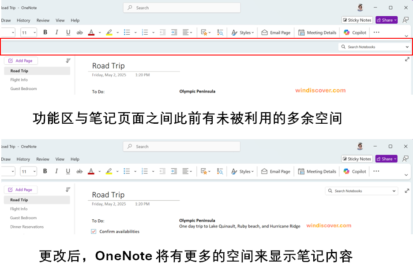The height and width of the screenshot is (273, 413).
Task: Open the View tab in top window
Action: 60,20
